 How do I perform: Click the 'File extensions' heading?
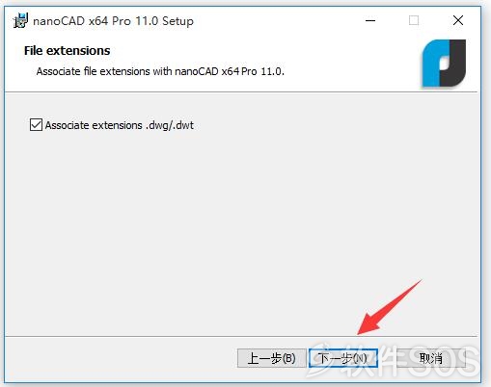(x=68, y=51)
